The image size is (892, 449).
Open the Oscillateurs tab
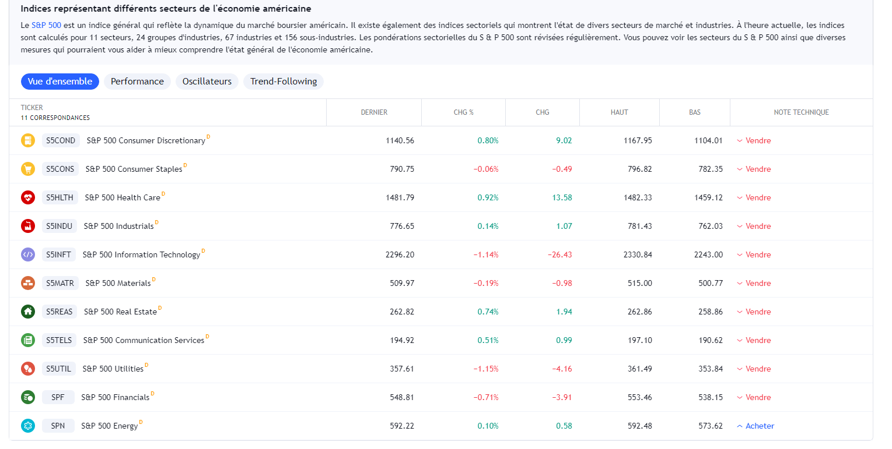207,82
